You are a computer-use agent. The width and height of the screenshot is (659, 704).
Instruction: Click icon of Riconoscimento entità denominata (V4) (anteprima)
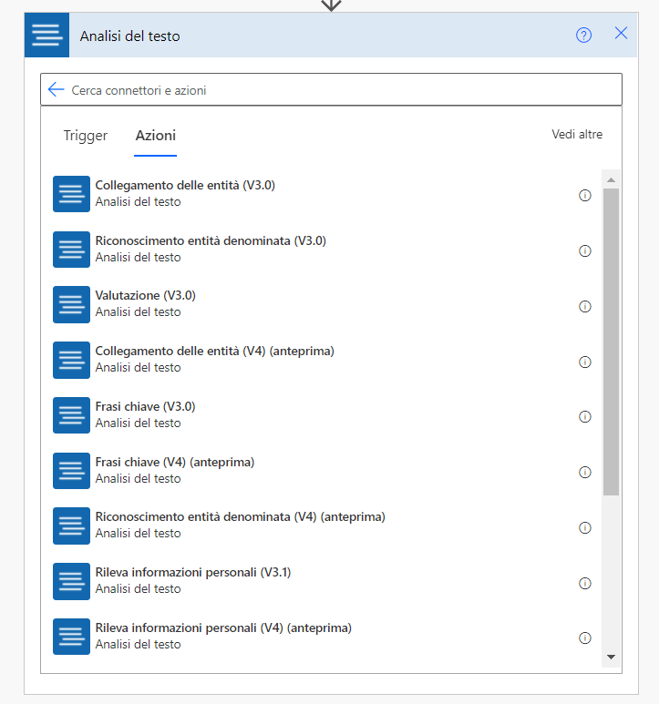click(x=71, y=525)
